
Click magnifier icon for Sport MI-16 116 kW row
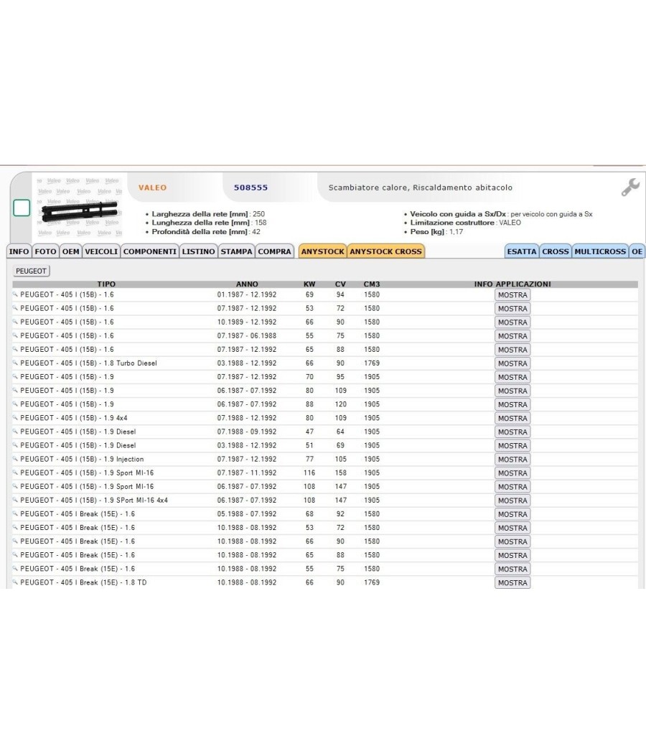point(15,473)
